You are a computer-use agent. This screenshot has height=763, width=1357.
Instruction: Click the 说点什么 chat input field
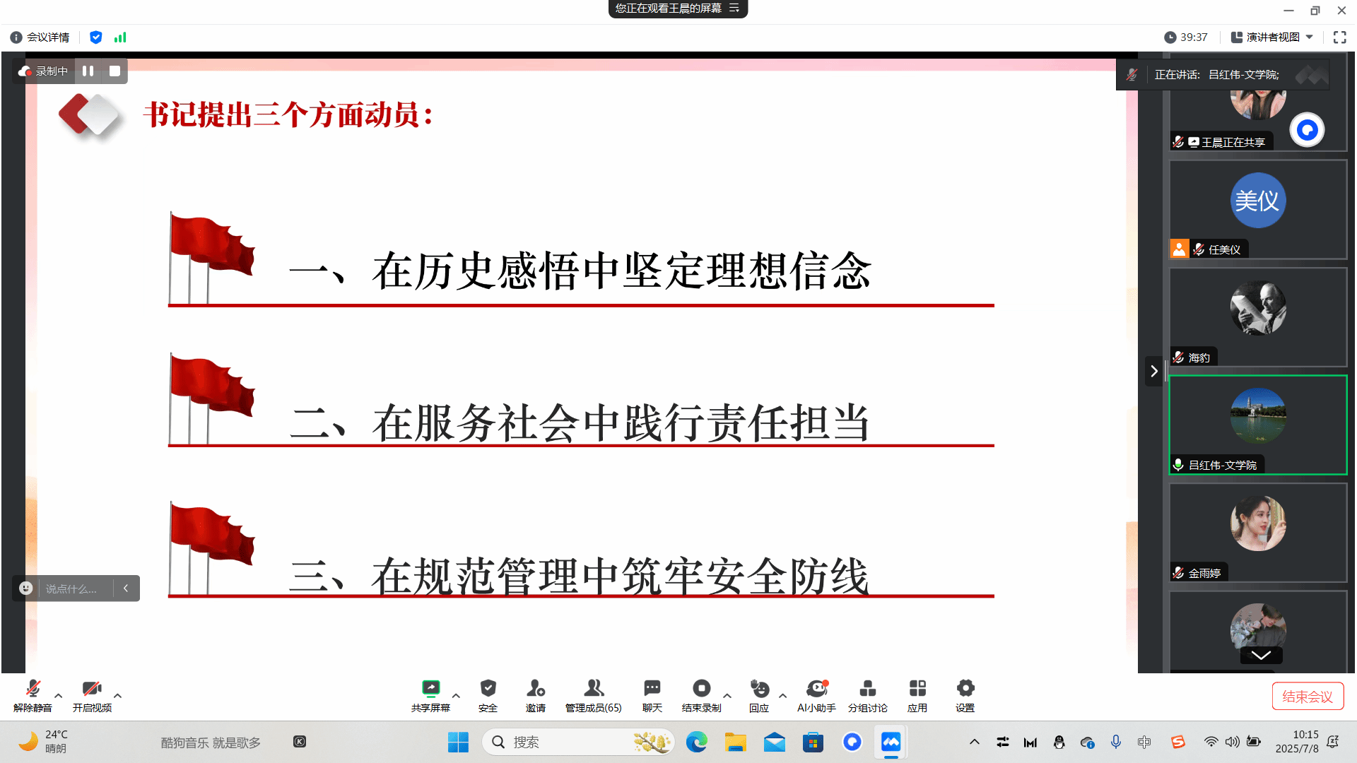[x=71, y=588]
